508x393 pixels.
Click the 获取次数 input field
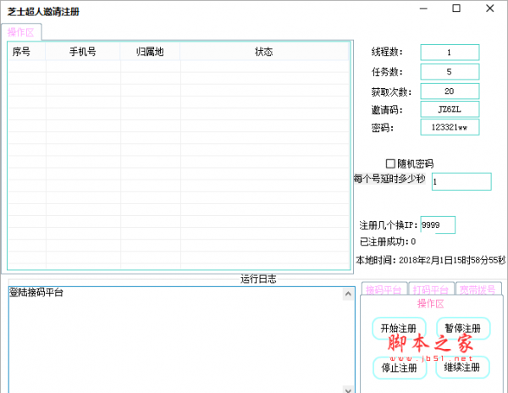pyautogui.click(x=449, y=91)
